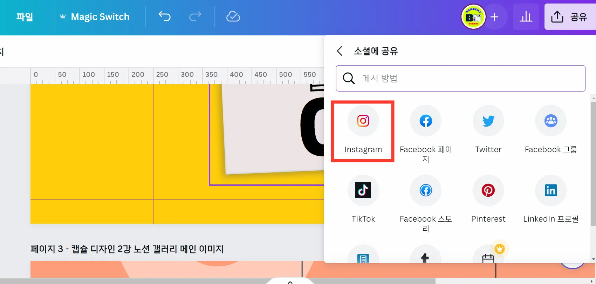Image resolution: width=596 pixels, height=284 pixels.
Task: Check the cloud save status icon
Action: [233, 16]
